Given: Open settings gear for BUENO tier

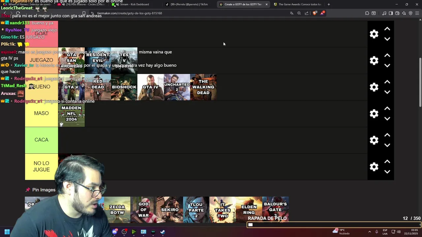Looking at the screenshot, I should [374, 87].
